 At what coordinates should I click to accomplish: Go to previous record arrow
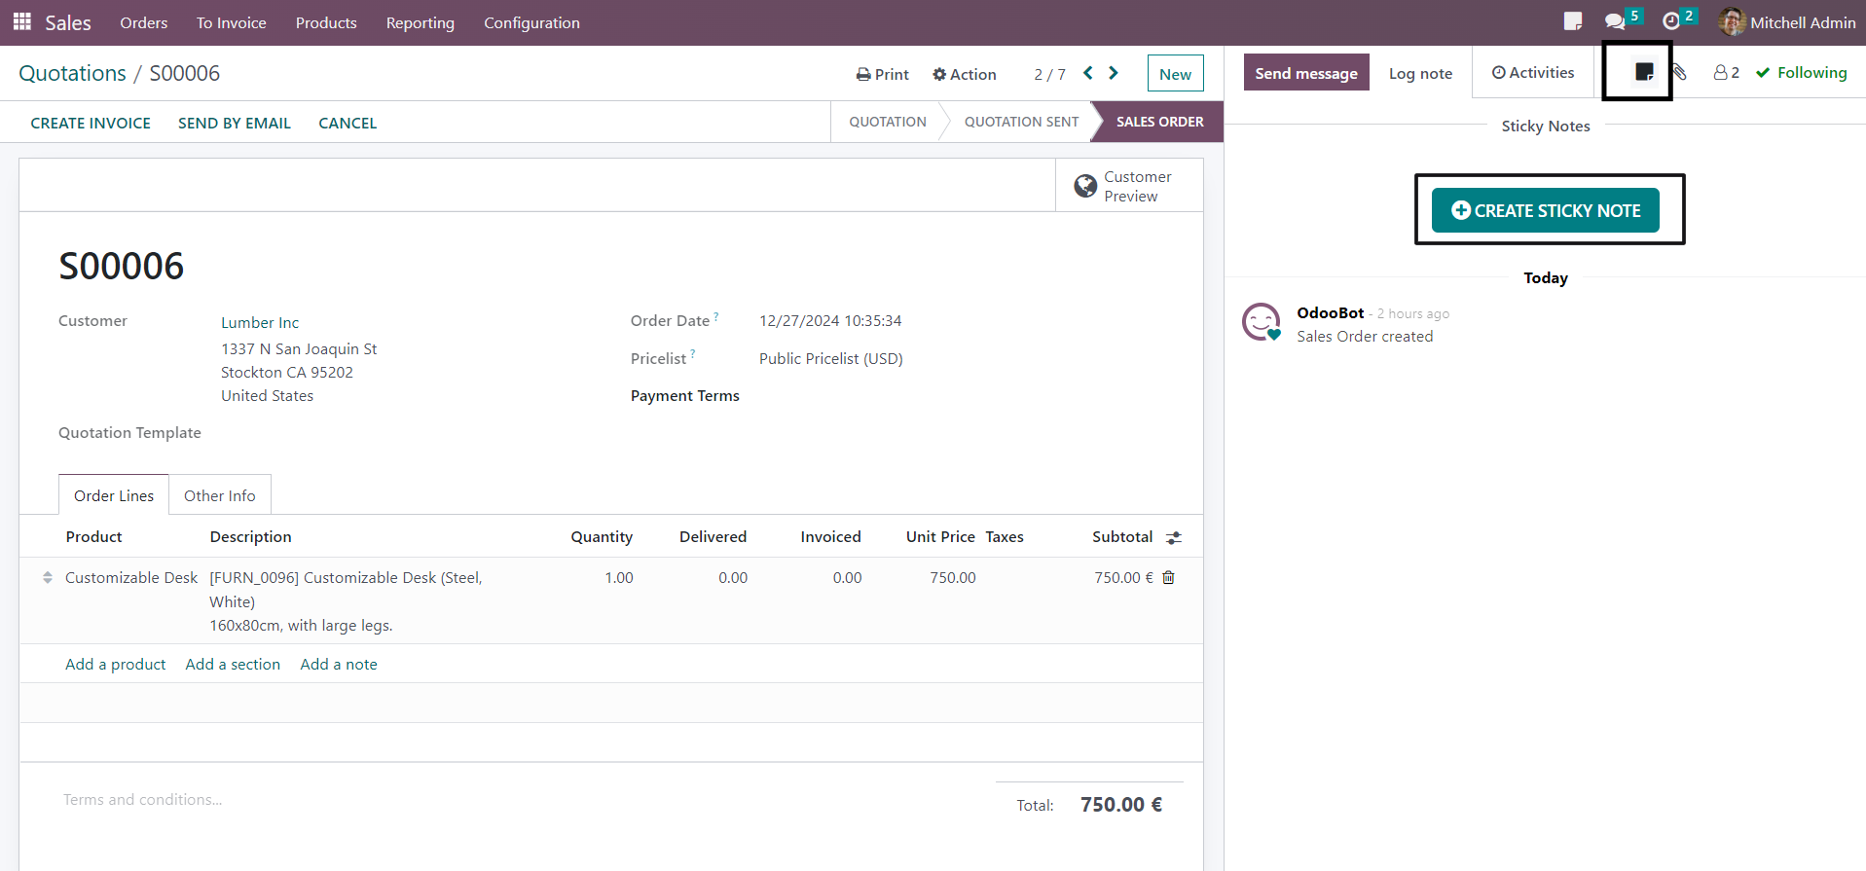pyautogui.click(x=1088, y=73)
